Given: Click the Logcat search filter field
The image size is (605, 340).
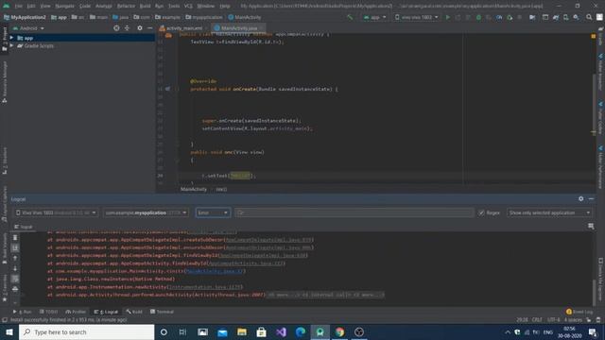Looking at the screenshot, I should click(x=354, y=212).
